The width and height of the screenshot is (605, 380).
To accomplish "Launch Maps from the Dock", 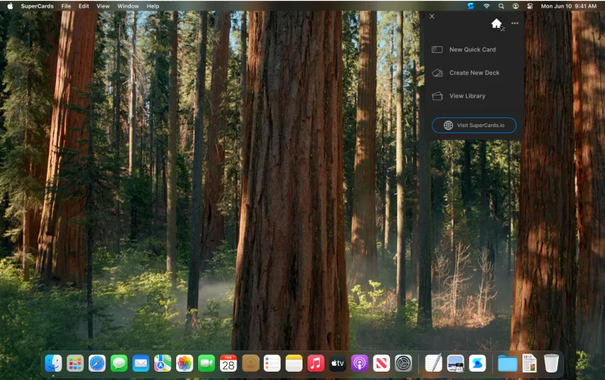I will pyautogui.click(x=163, y=363).
